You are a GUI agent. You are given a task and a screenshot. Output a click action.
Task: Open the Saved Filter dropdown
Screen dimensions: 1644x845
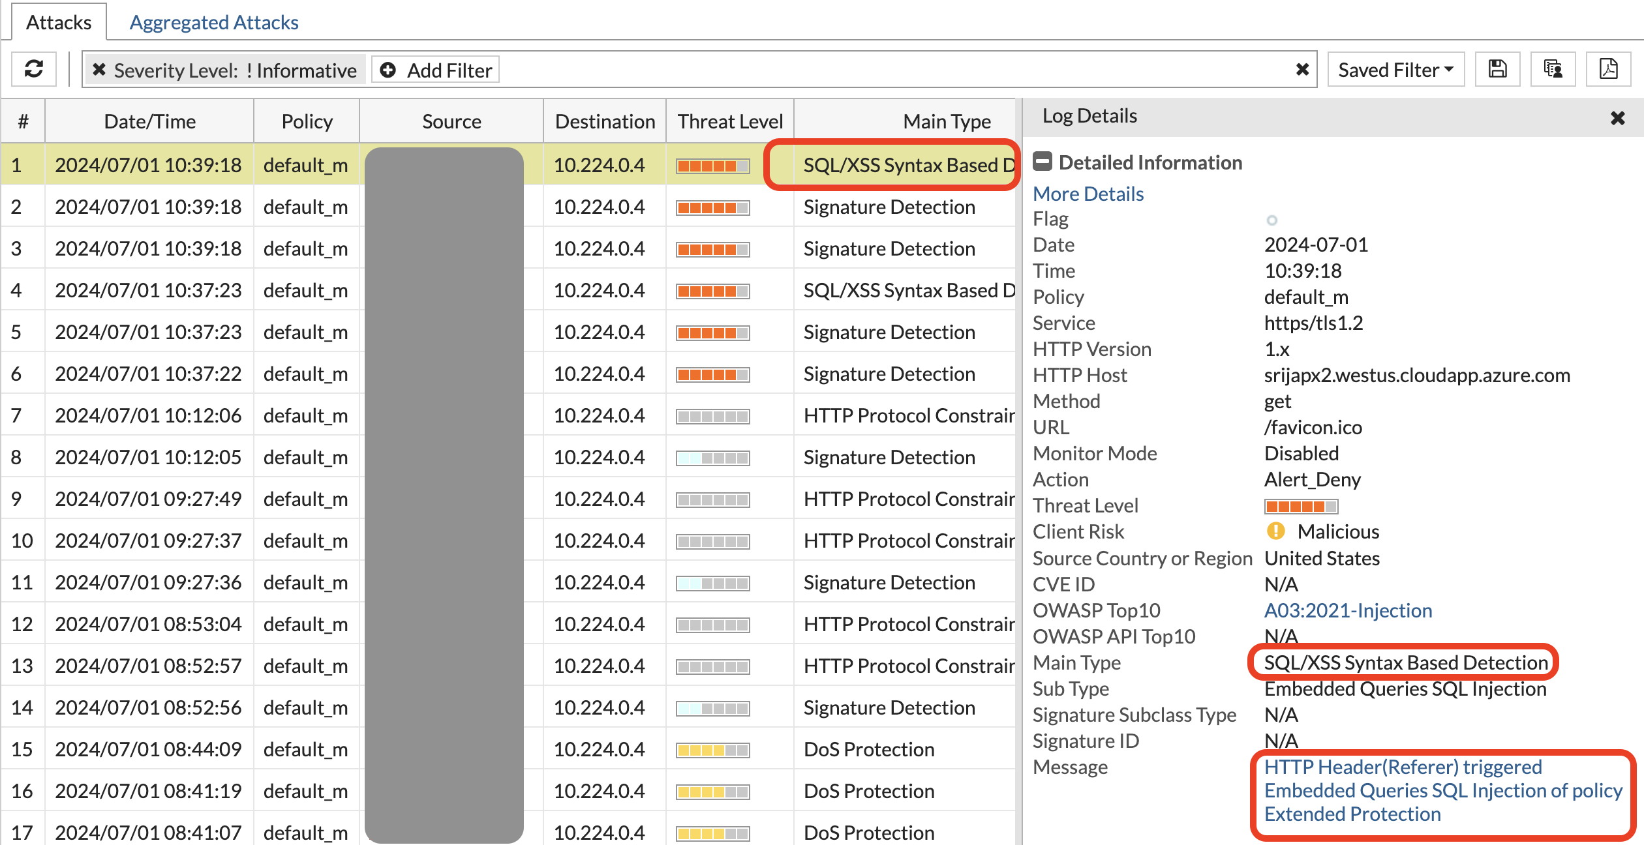1396,70
